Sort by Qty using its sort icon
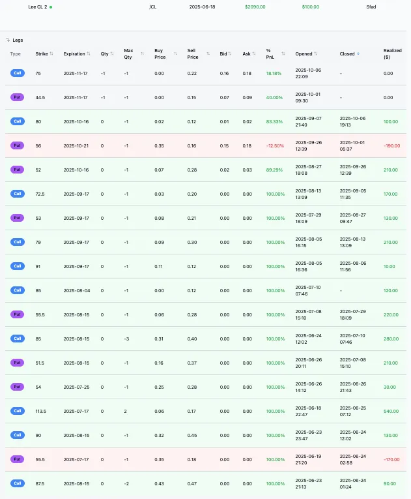Image resolution: width=411 pixels, height=499 pixels. point(111,53)
